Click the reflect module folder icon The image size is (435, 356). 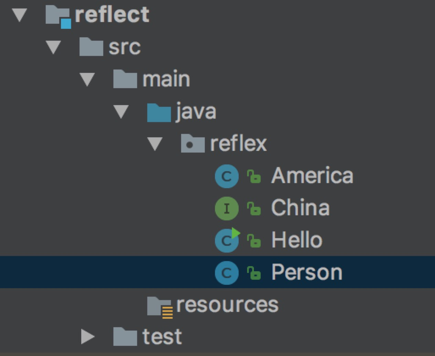[58, 16]
